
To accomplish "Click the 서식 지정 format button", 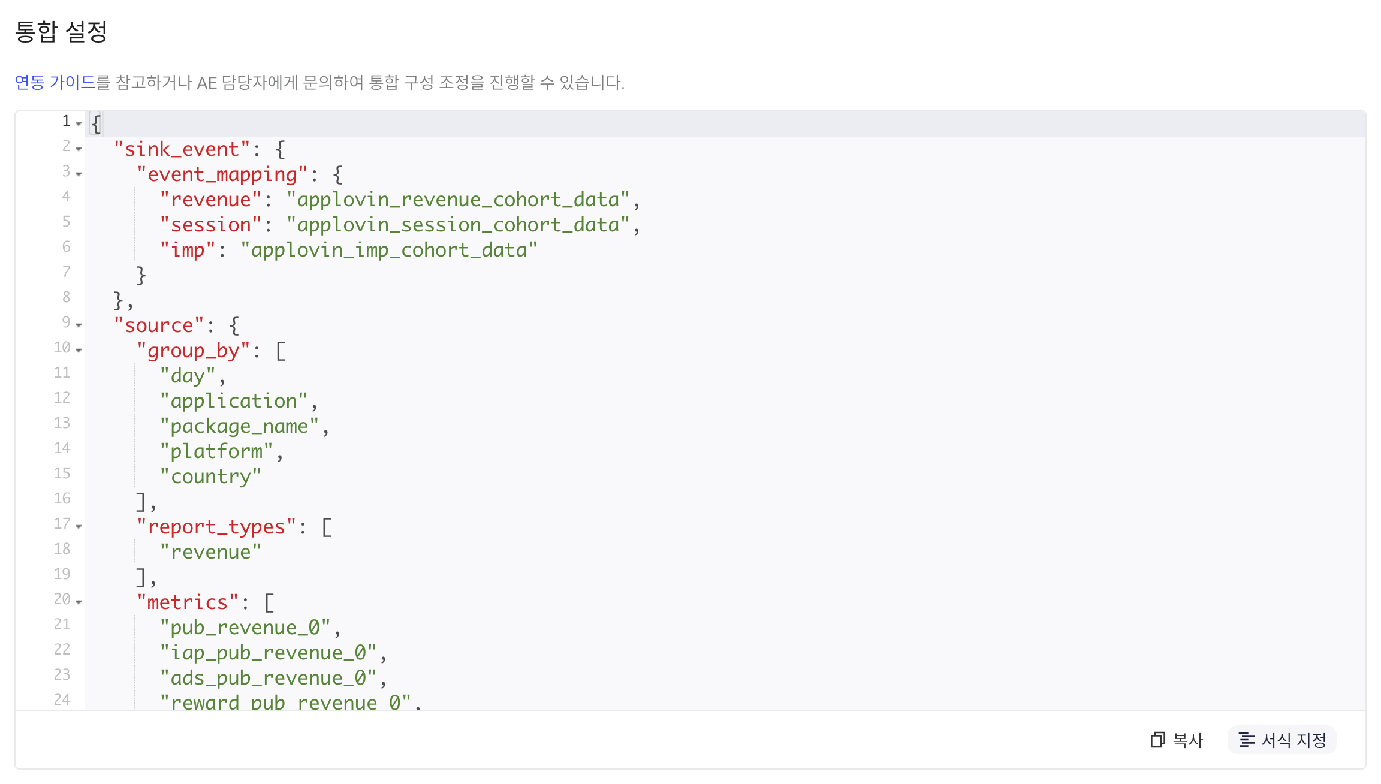I will coord(1282,740).
